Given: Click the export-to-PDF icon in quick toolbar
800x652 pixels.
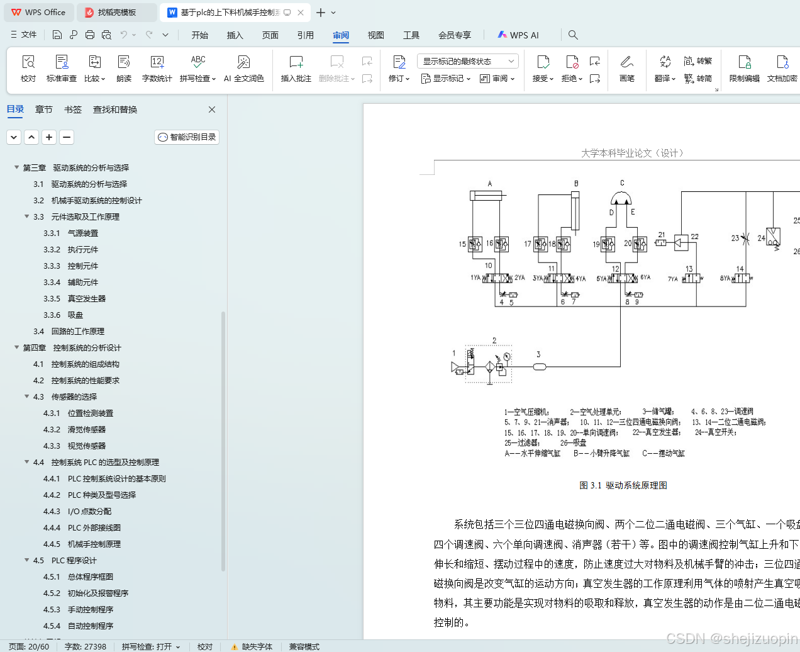Looking at the screenshot, I should (x=74, y=35).
